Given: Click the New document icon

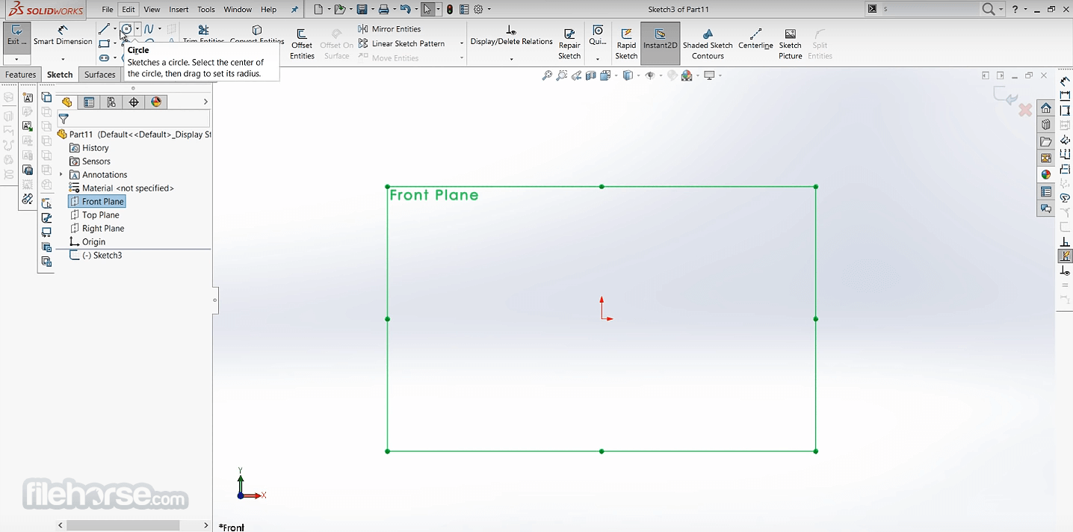Looking at the screenshot, I should pos(318,10).
